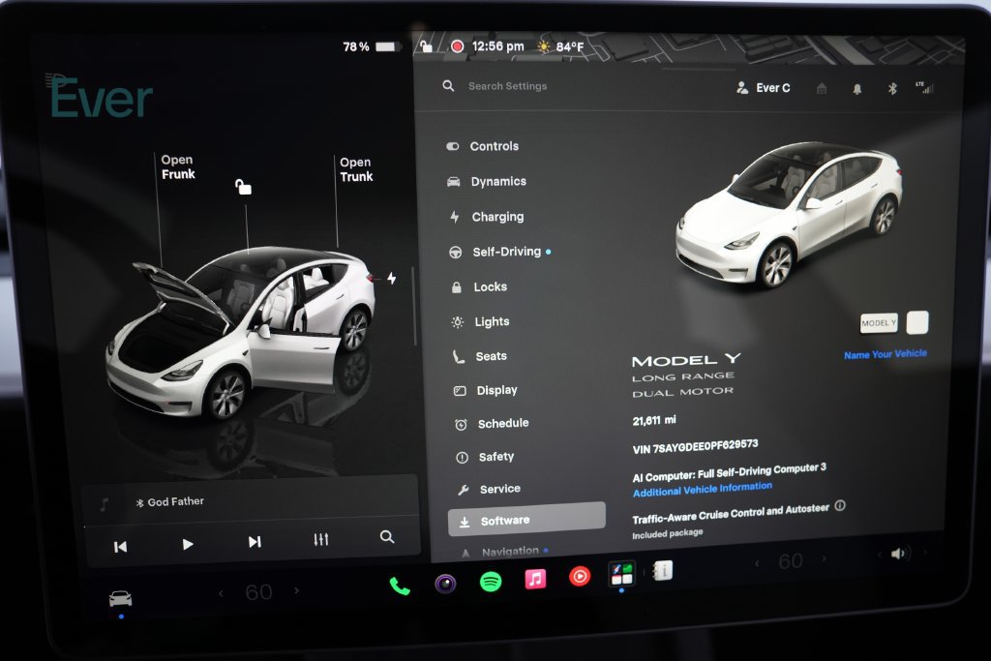Tap the 21,611 mi odometer reading

pos(654,420)
